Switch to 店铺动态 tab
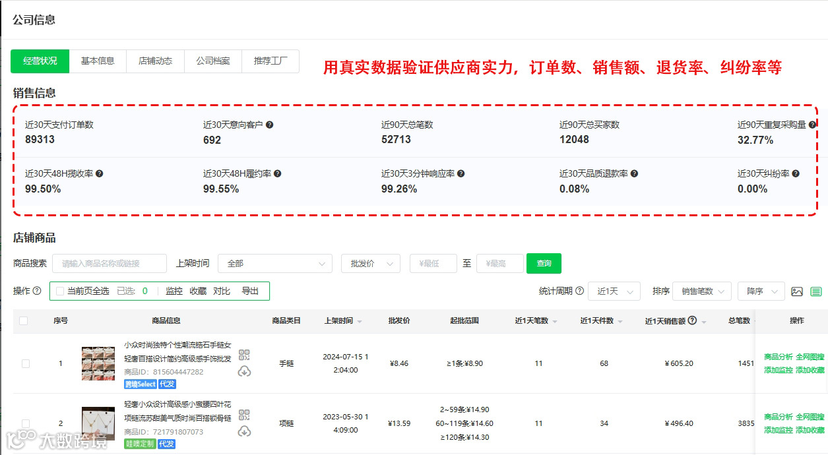The width and height of the screenshot is (828, 455). (155, 61)
